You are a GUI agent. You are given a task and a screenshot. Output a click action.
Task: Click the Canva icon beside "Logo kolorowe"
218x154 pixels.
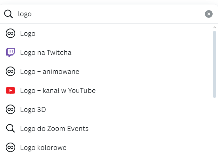coord(10,148)
